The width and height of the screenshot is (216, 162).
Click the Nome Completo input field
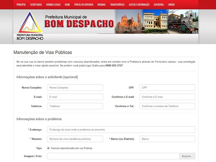(x=75, y=88)
